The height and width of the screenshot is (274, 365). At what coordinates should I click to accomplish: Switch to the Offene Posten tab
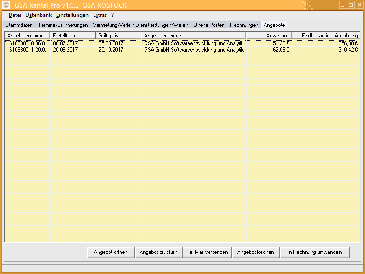[x=209, y=25]
